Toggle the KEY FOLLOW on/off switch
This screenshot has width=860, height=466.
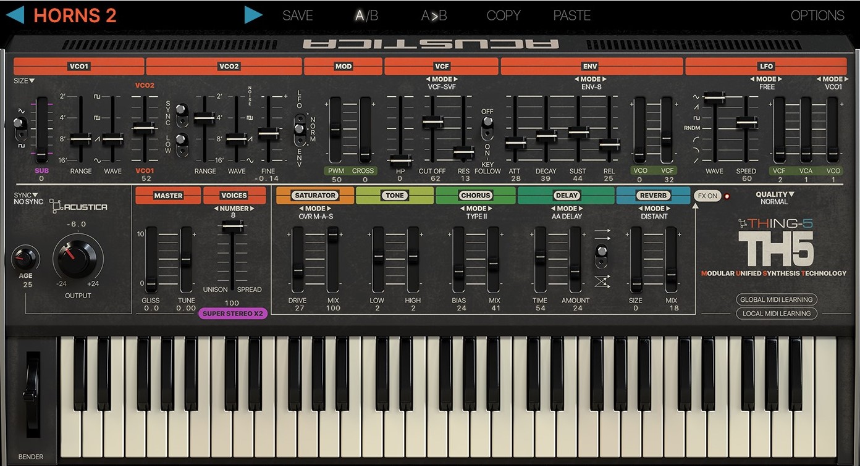[487, 128]
